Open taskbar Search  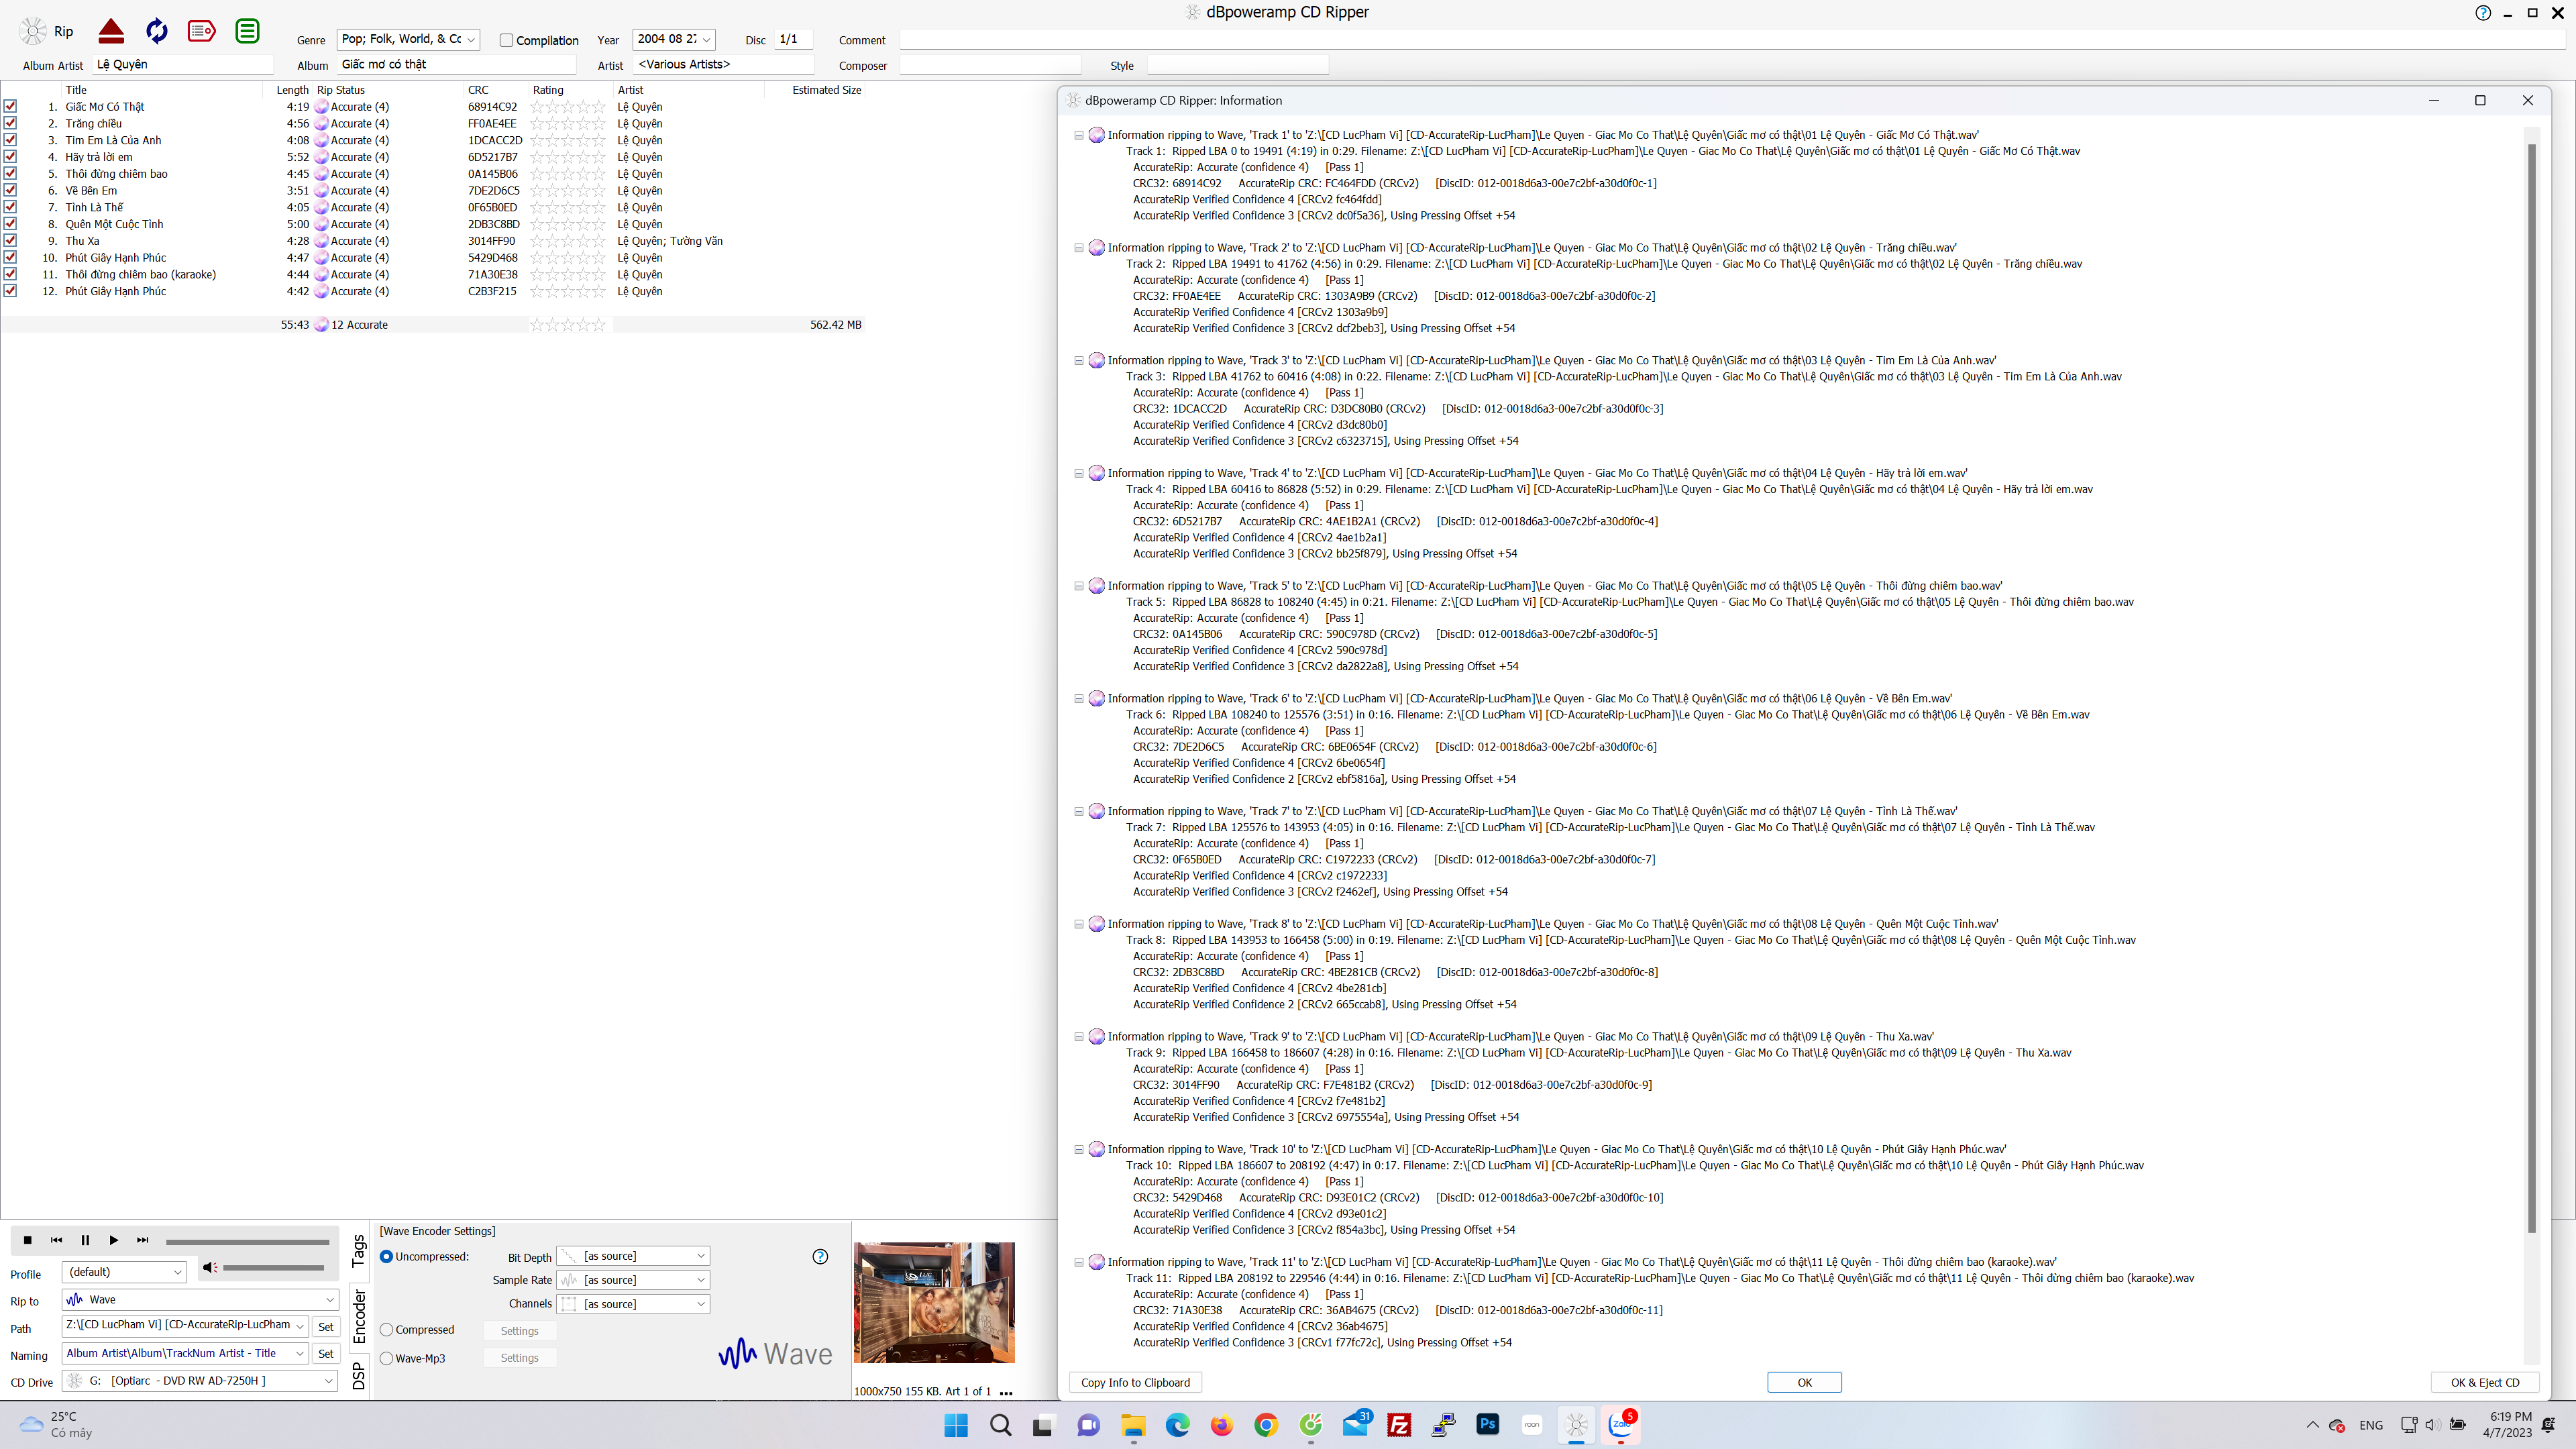coord(1000,1425)
